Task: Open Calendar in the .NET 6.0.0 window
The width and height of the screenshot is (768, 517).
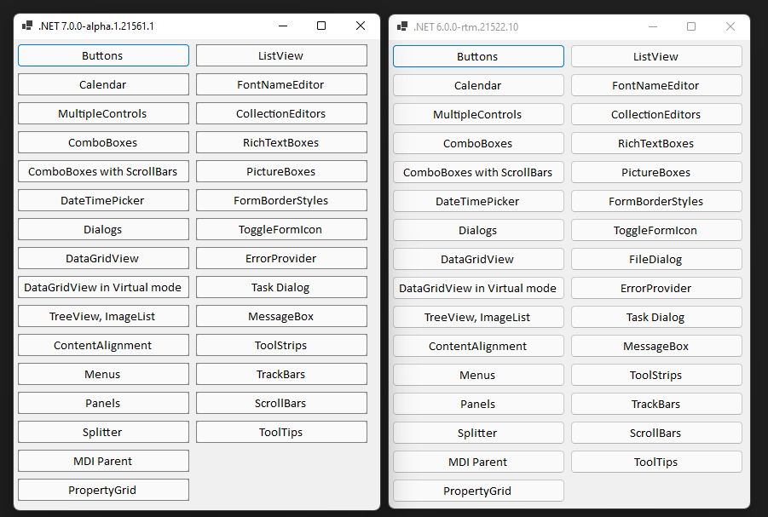Action: coord(478,85)
